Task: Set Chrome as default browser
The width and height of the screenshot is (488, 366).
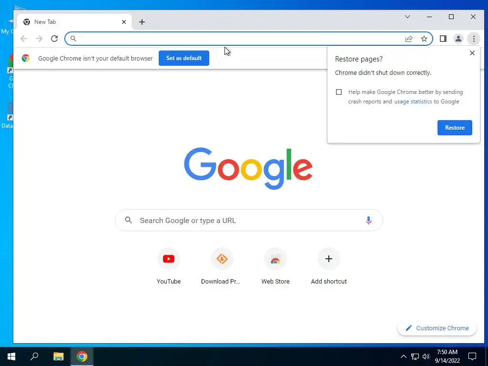Action: click(183, 58)
